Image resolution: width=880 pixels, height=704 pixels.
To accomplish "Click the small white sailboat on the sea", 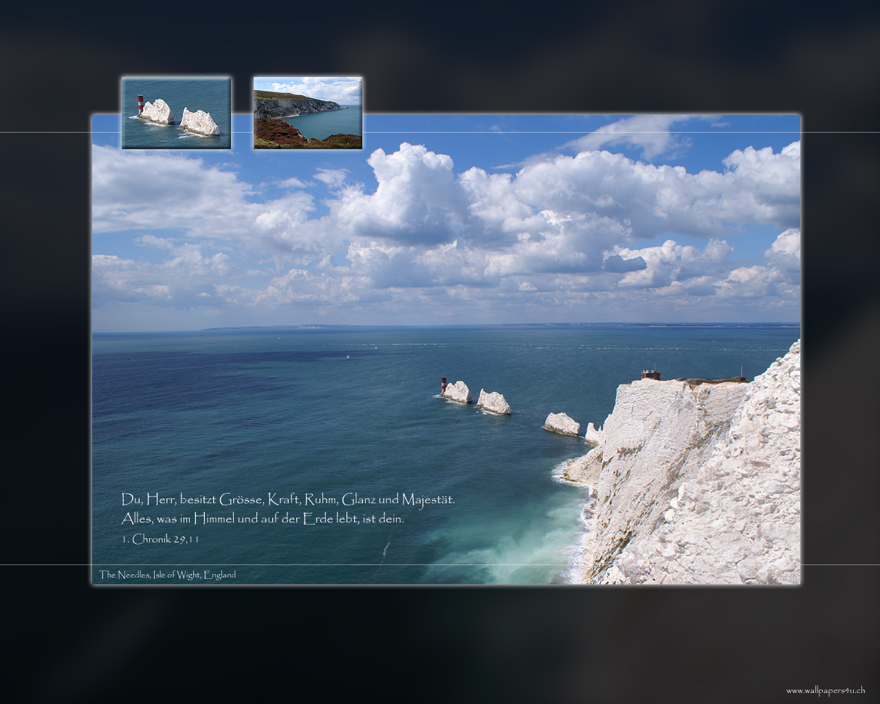I will (x=348, y=356).
